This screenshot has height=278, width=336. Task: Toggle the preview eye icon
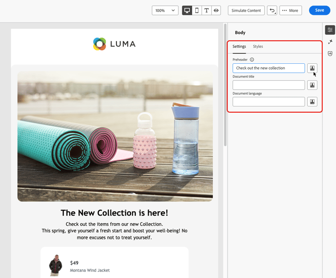[x=216, y=10]
